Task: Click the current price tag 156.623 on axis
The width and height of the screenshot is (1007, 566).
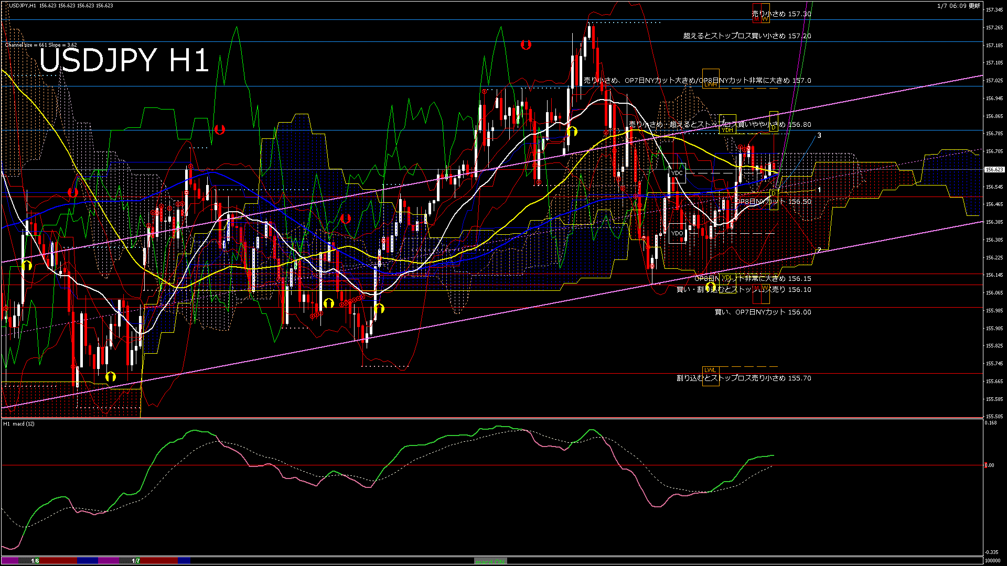Action: pos(994,169)
